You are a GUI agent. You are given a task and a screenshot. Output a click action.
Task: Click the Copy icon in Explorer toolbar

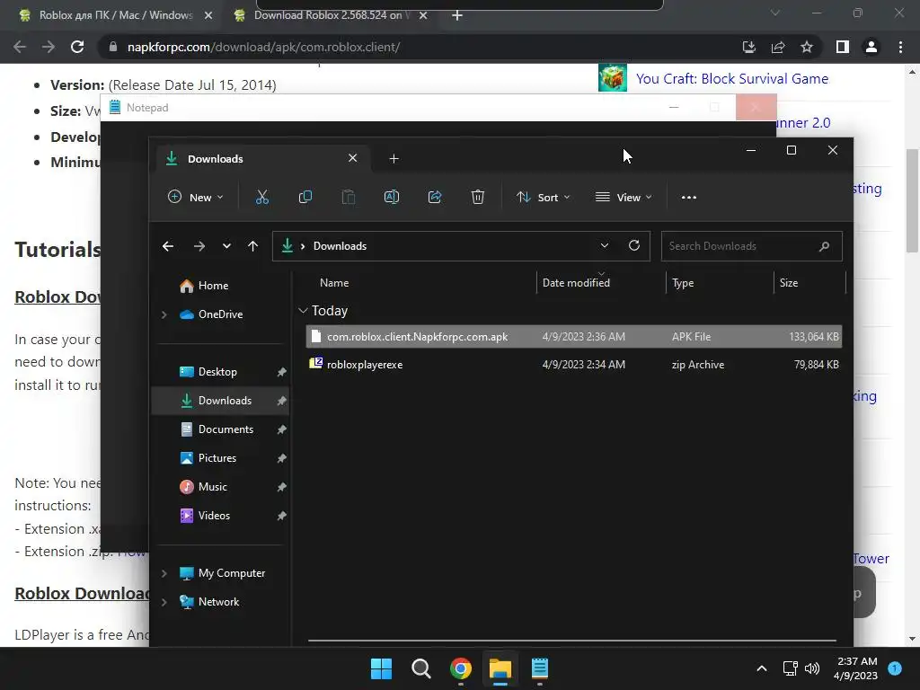pyautogui.click(x=305, y=197)
